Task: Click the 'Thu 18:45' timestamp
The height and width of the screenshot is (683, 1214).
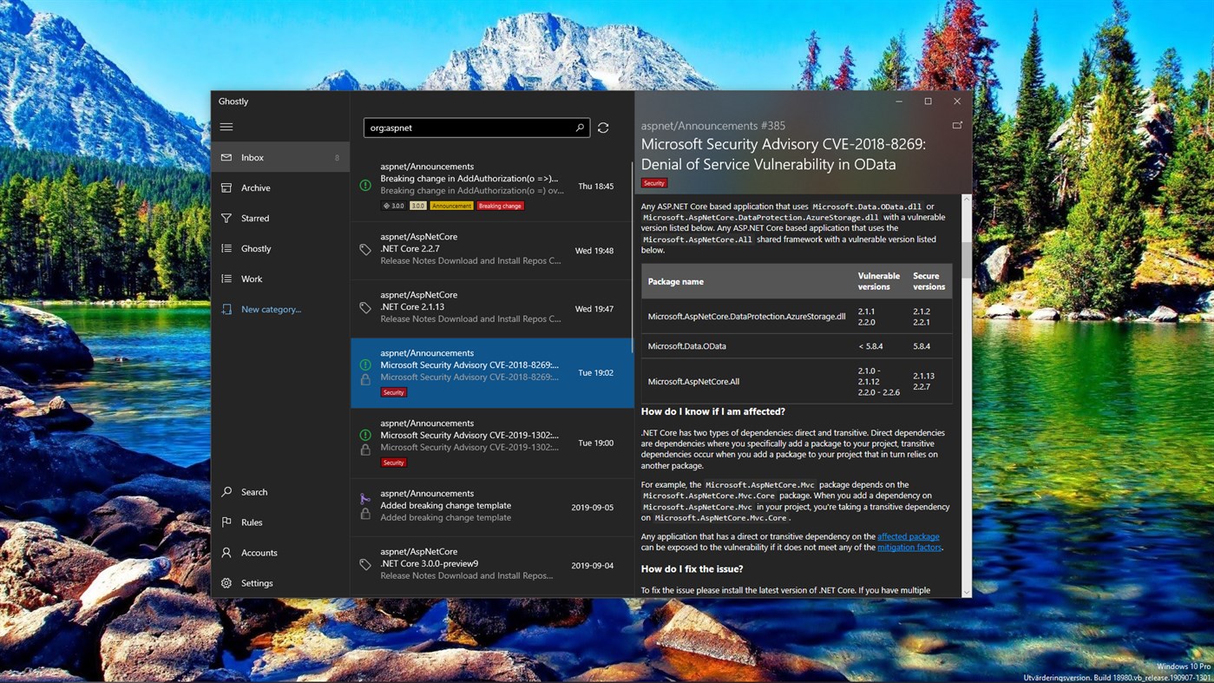Action: 596,187
